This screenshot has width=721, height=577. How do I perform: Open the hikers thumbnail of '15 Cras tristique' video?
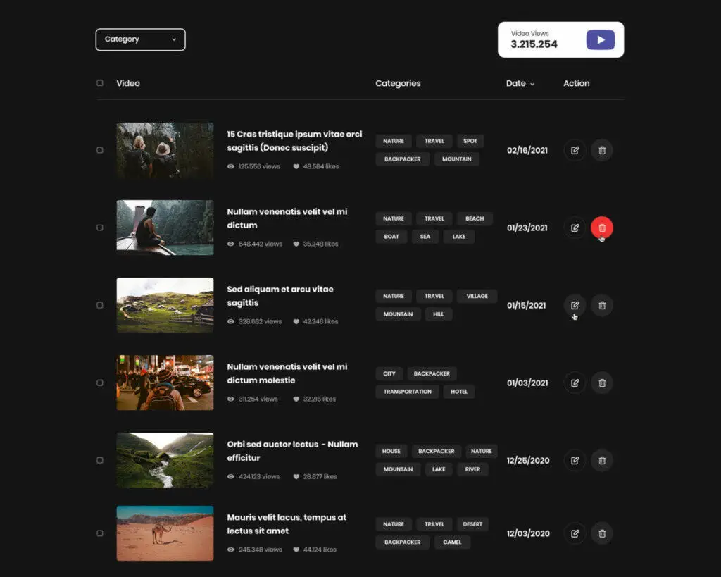point(165,150)
